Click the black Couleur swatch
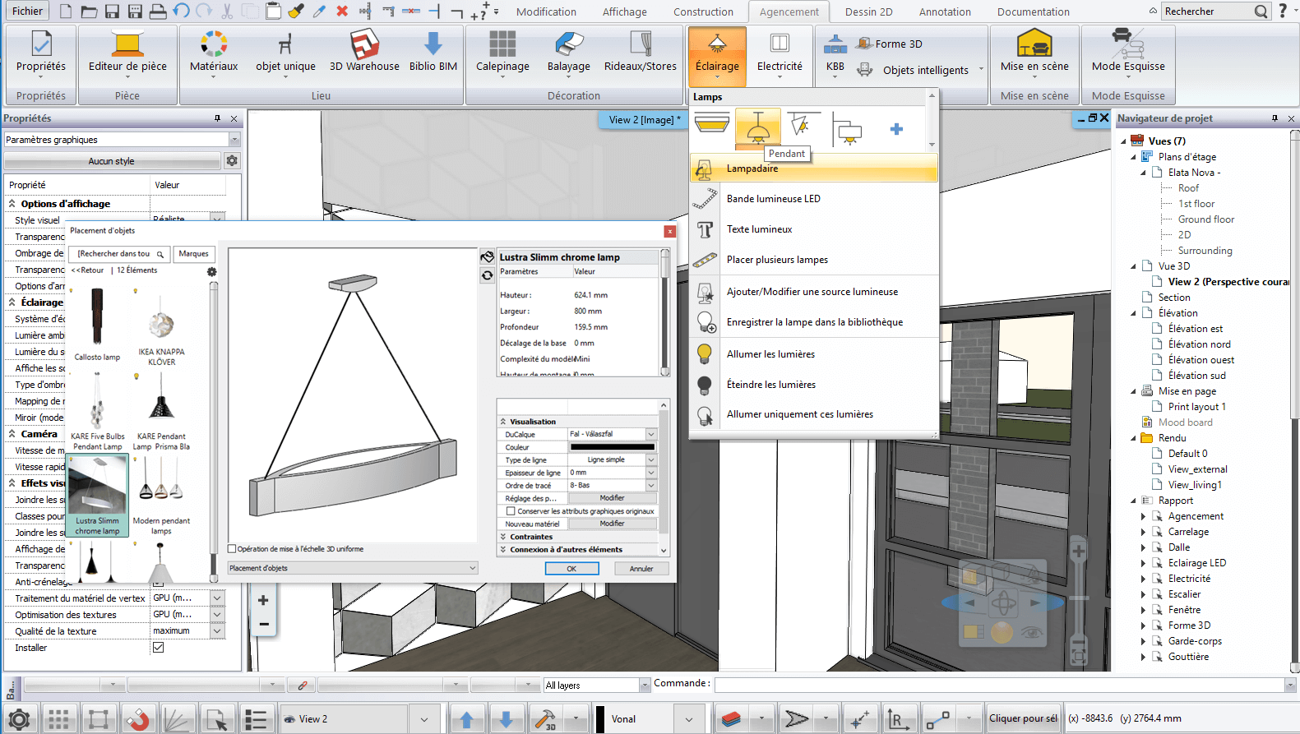 (613, 447)
